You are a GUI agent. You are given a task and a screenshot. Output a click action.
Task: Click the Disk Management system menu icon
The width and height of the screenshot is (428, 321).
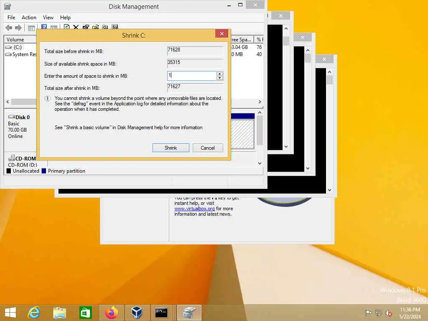[8, 6]
